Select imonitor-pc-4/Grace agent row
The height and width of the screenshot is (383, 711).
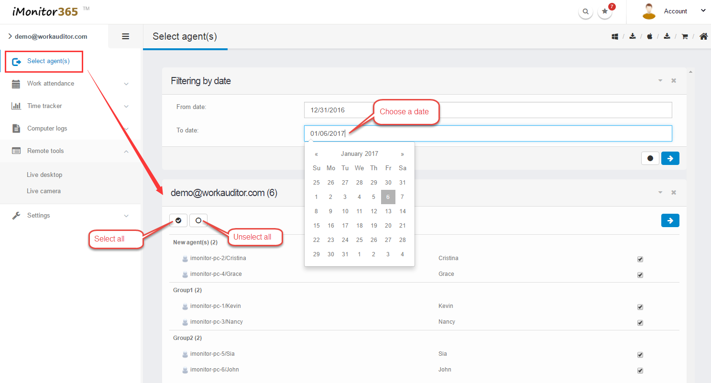pyautogui.click(x=424, y=274)
